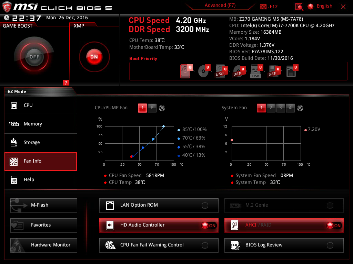
Task: Select the USB key boot device icon
Action: (x=257, y=71)
